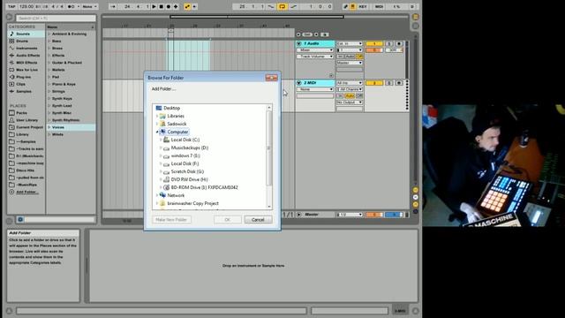The image size is (565, 318).
Task: Open the quantization menu showing None
Action: click(89, 6)
